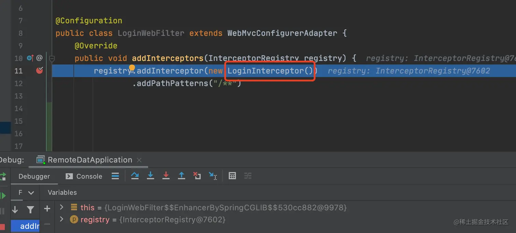
Task: Select the addIn stack frame row
Action: click(25, 226)
